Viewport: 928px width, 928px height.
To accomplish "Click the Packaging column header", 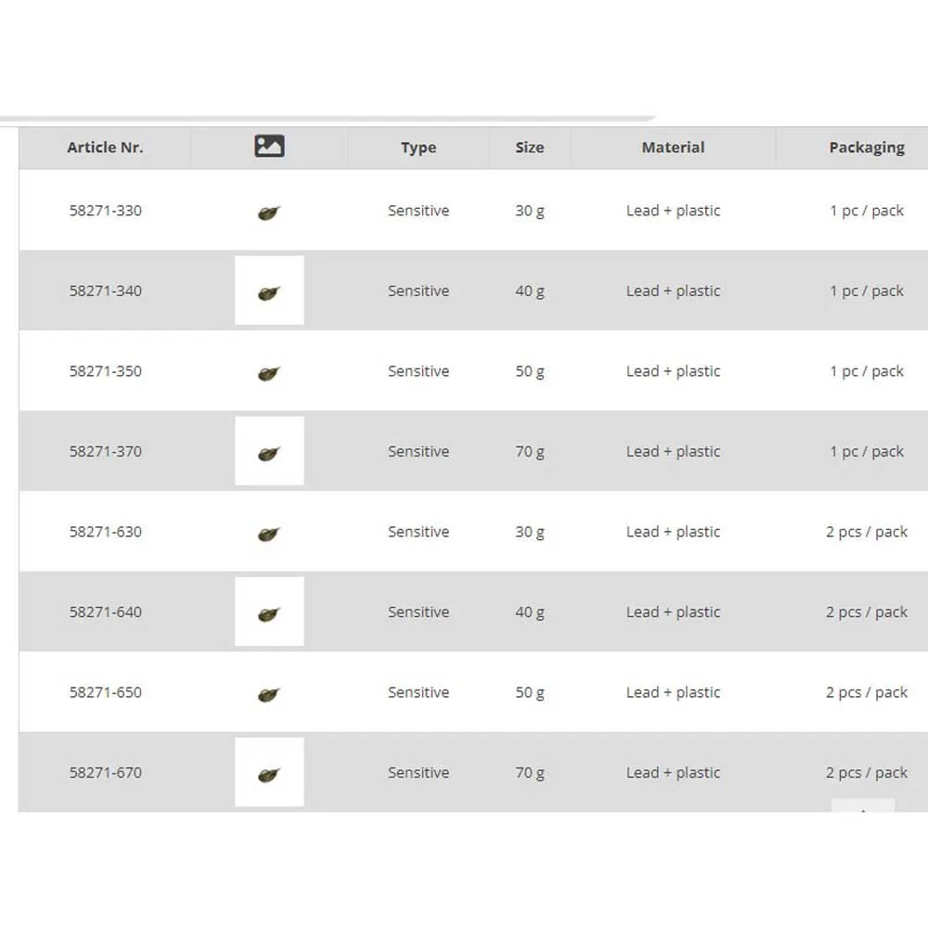I will pos(866,148).
